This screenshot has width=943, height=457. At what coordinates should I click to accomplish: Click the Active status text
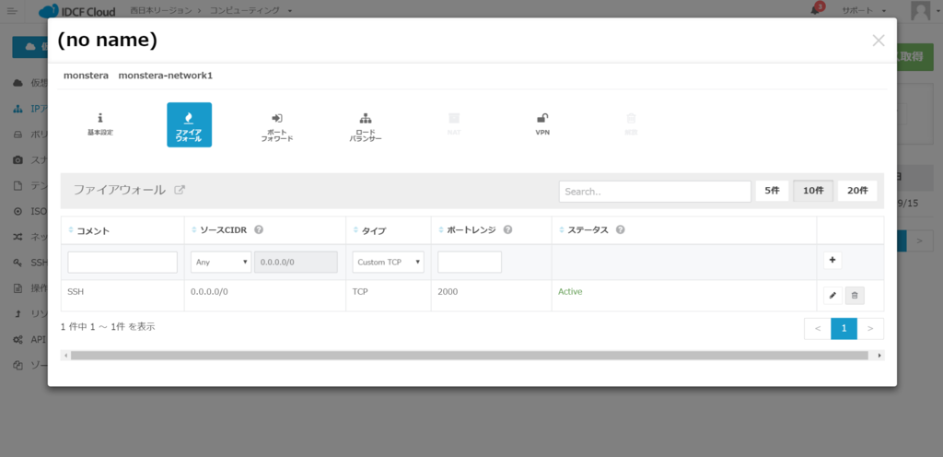[570, 292]
